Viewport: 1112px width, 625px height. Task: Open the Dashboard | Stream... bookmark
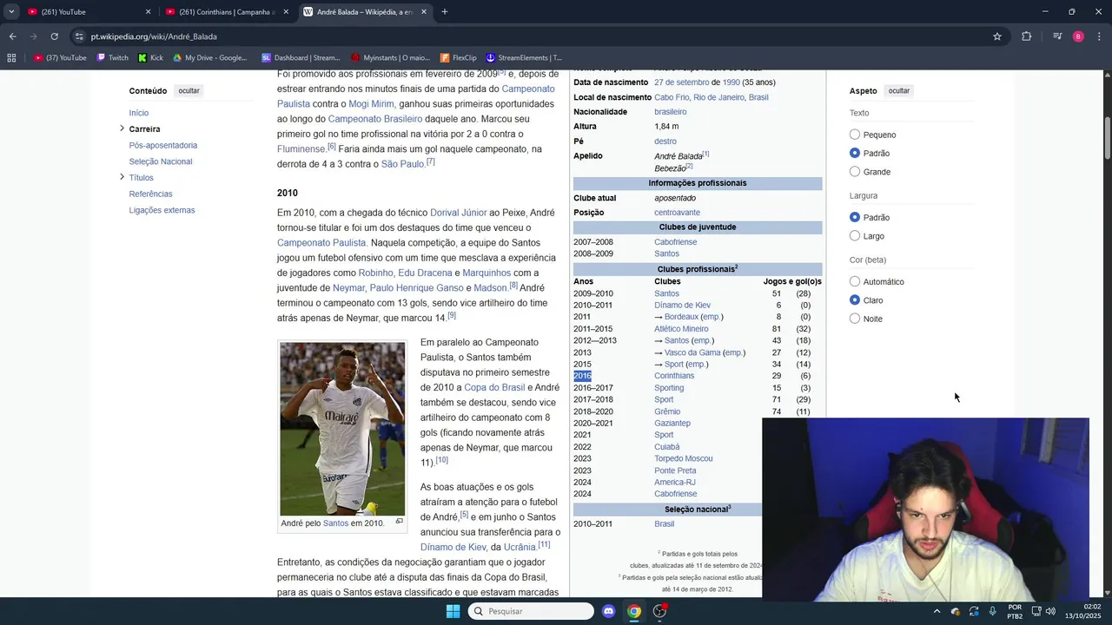301,58
